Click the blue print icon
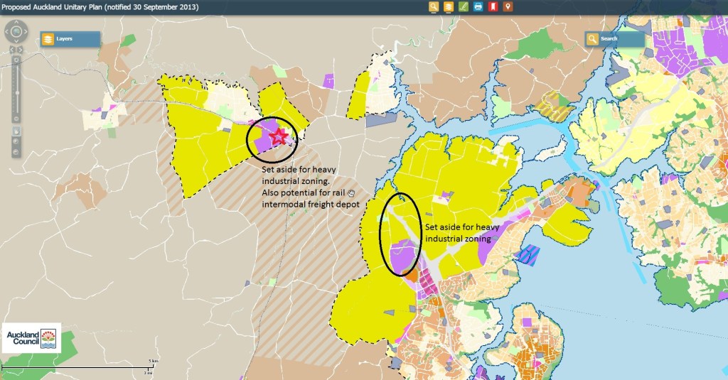Screen dimensions: 728x380 coord(478,7)
